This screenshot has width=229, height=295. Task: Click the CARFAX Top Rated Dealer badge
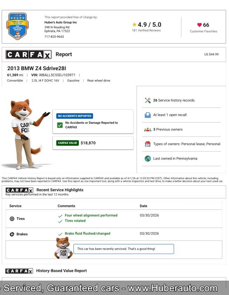17,26
